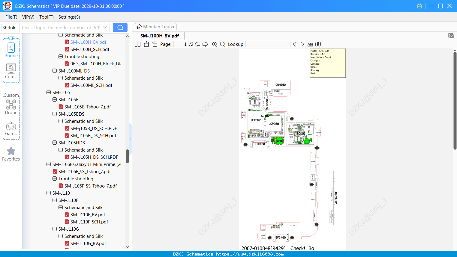Go to the next page arrow
This screenshot has height=257, width=457.
[205, 44]
